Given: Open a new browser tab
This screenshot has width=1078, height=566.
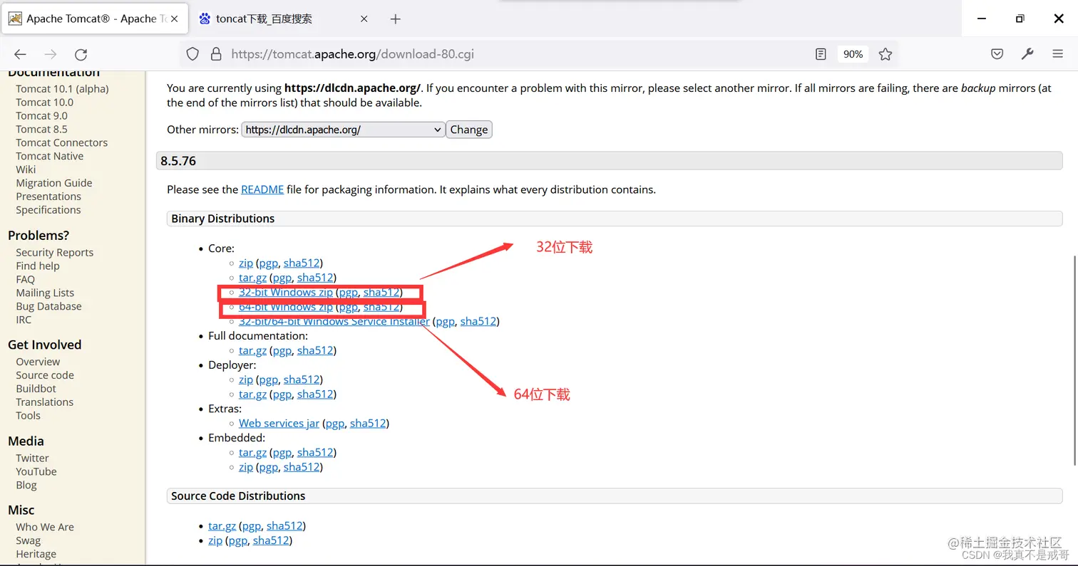Looking at the screenshot, I should click(x=396, y=19).
